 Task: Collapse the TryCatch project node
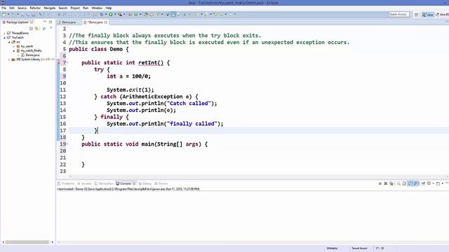[5, 37]
